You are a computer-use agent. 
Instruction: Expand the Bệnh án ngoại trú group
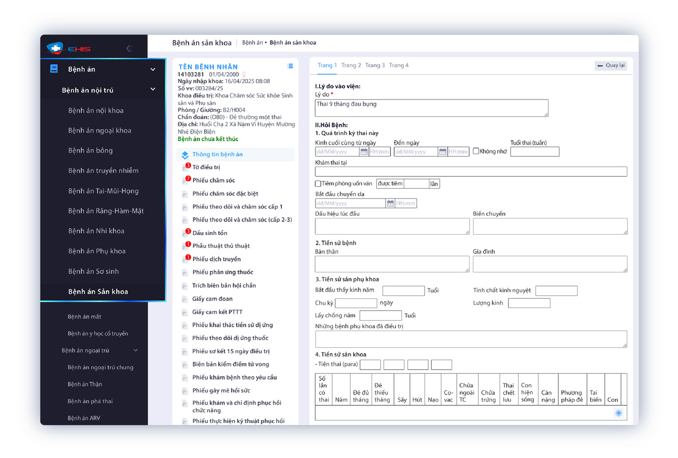click(135, 350)
